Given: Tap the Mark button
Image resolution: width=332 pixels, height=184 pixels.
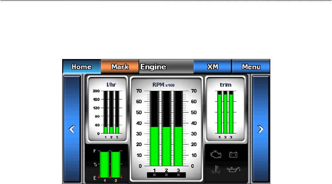Looking at the screenshot, I should tap(120, 66).
